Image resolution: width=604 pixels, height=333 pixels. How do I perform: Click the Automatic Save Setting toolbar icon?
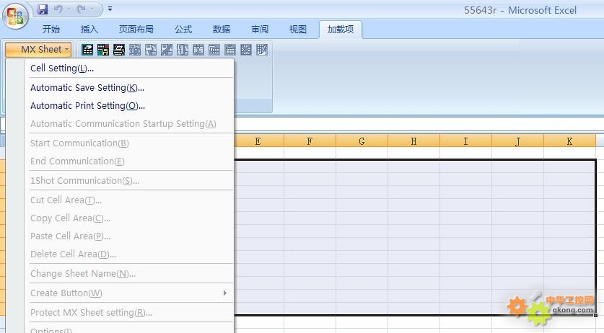coord(103,50)
